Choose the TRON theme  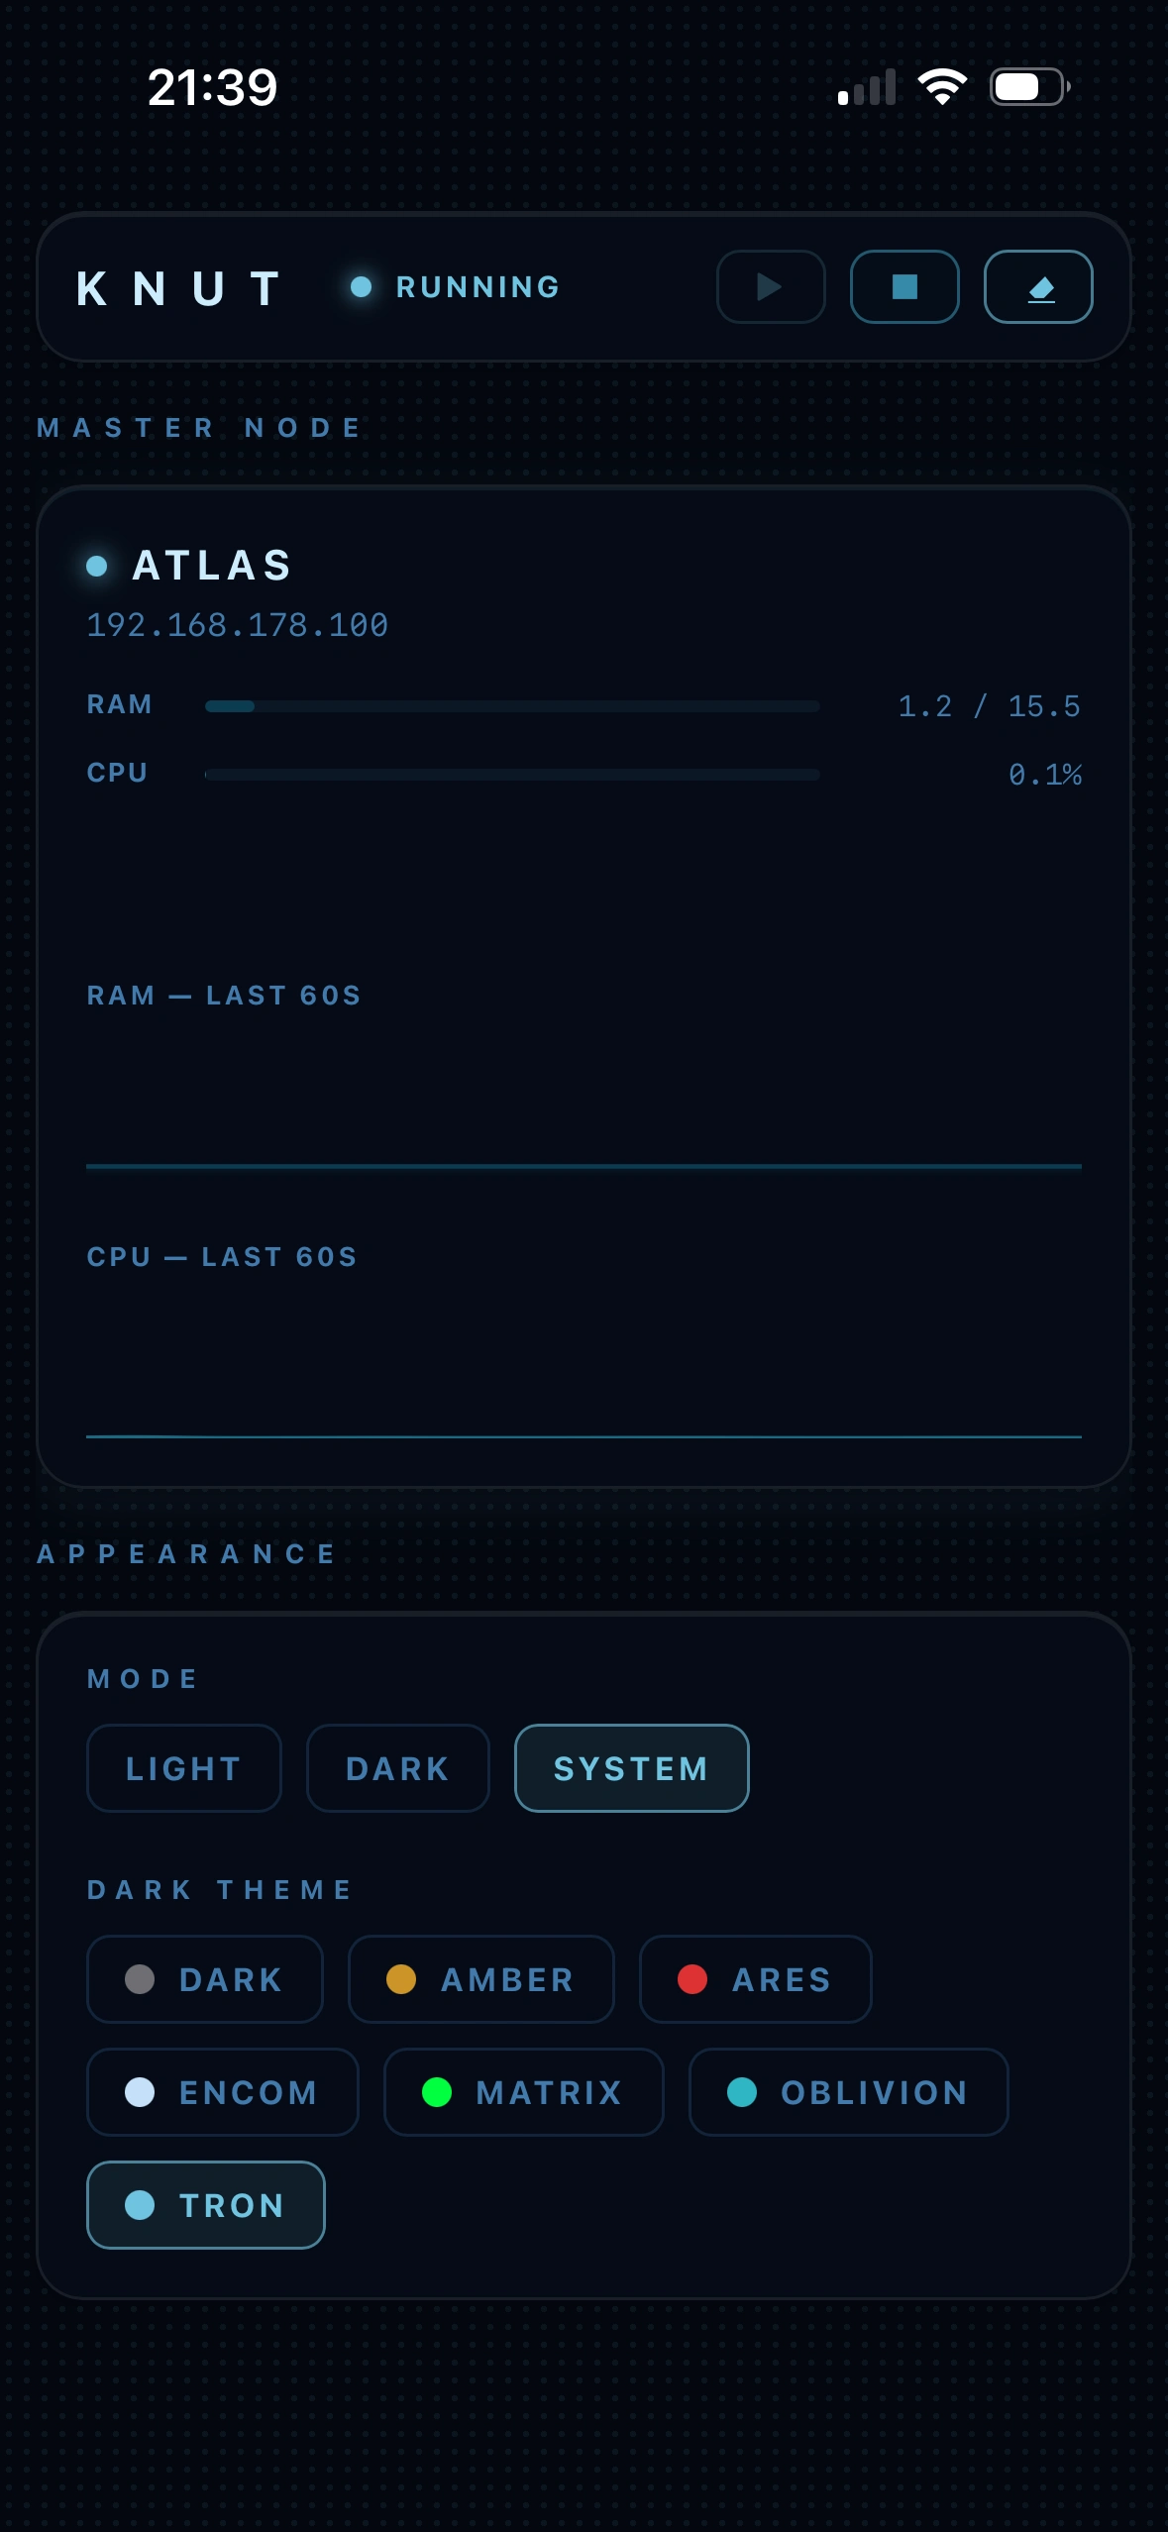206,2206
